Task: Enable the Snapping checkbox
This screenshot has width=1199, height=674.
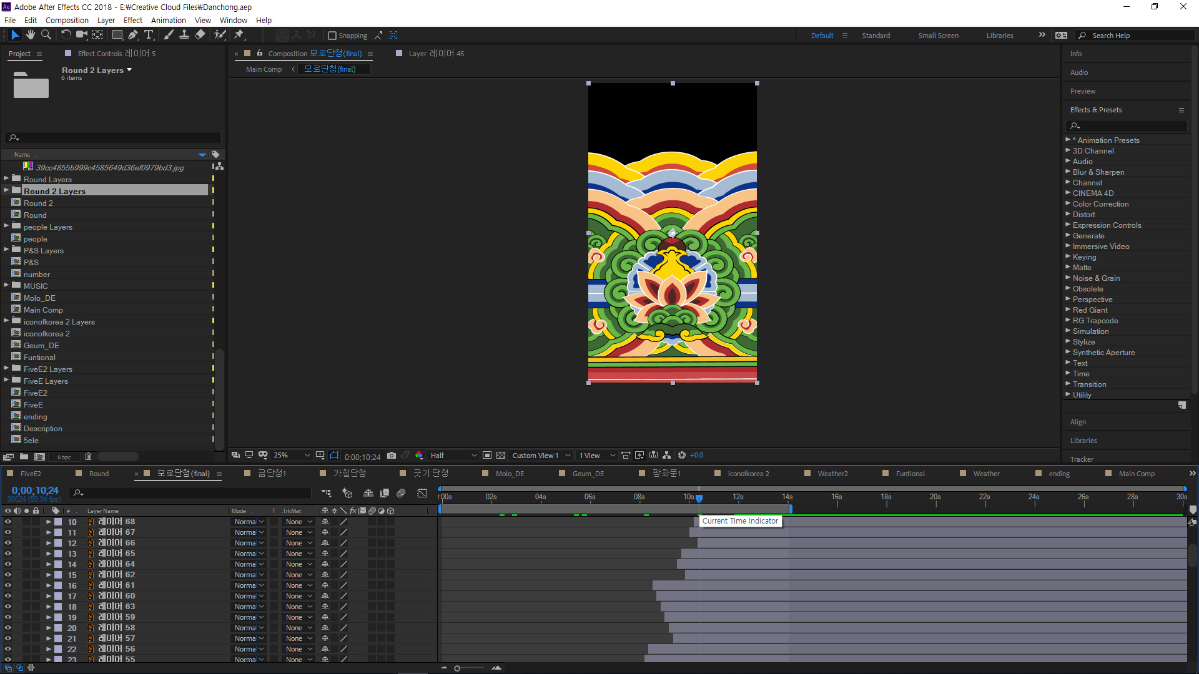Action: tap(332, 36)
